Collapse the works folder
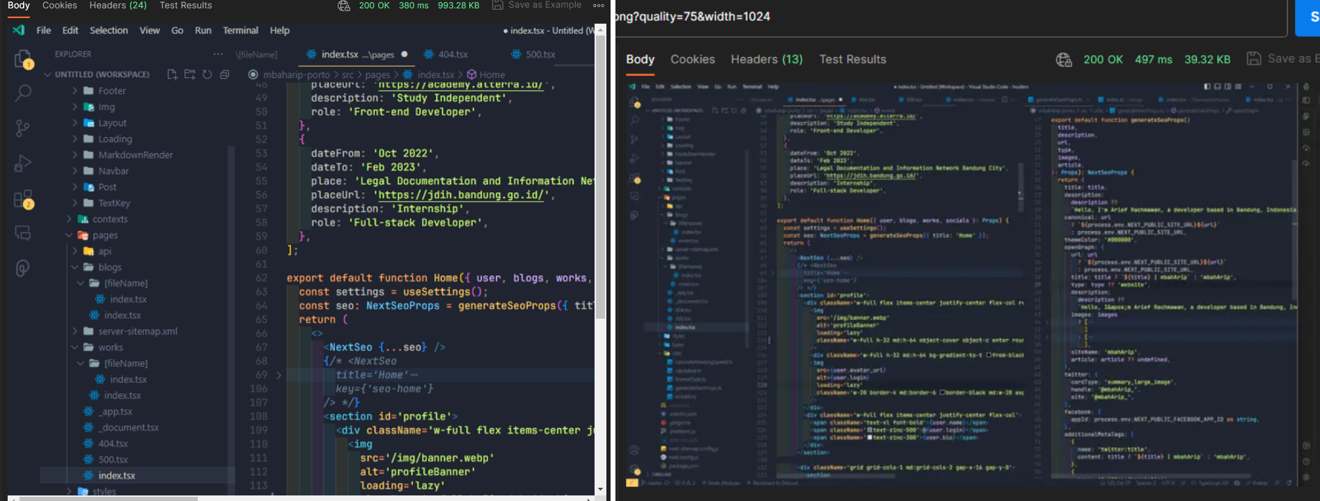The width and height of the screenshot is (1320, 501). (74, 347)
